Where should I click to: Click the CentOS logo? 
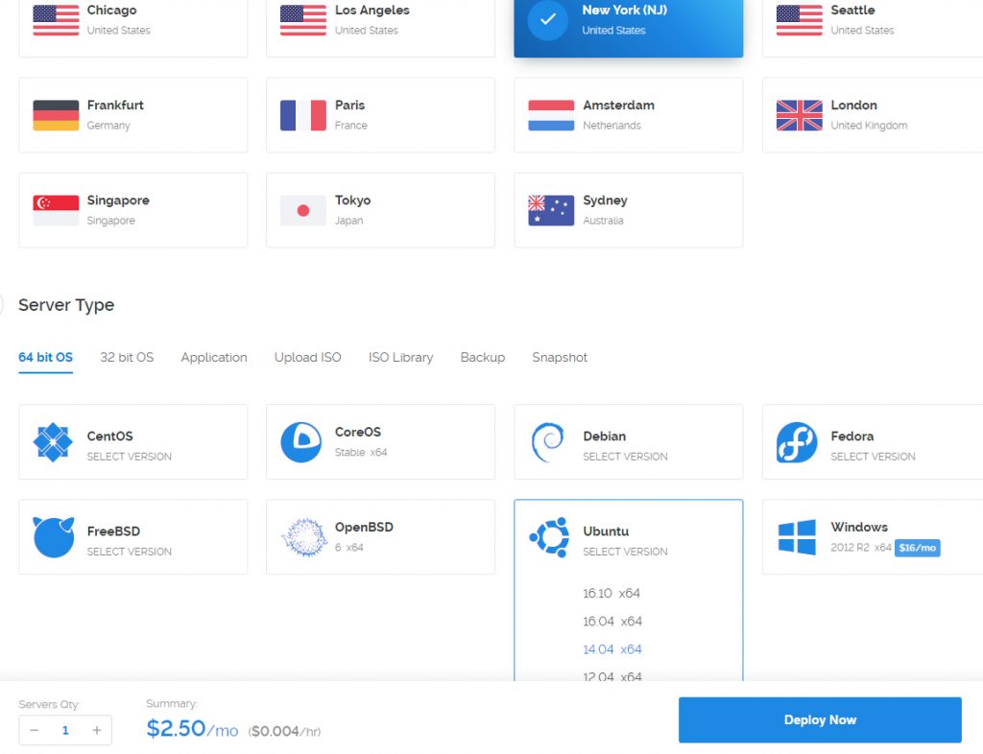[54, 442]
